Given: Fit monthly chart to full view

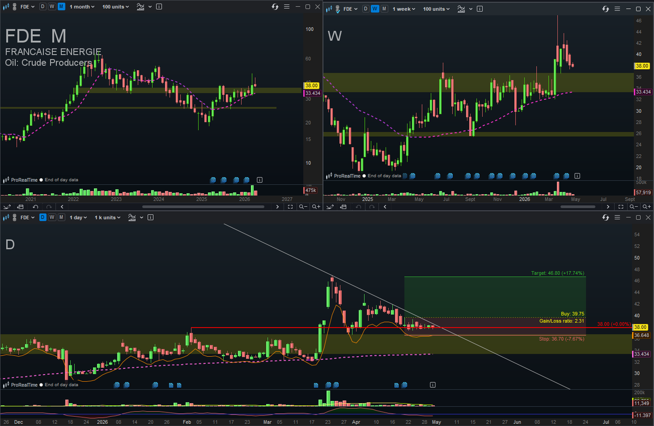Looking at the screenshot, I should pyautogui.click(x=290, y=207).
